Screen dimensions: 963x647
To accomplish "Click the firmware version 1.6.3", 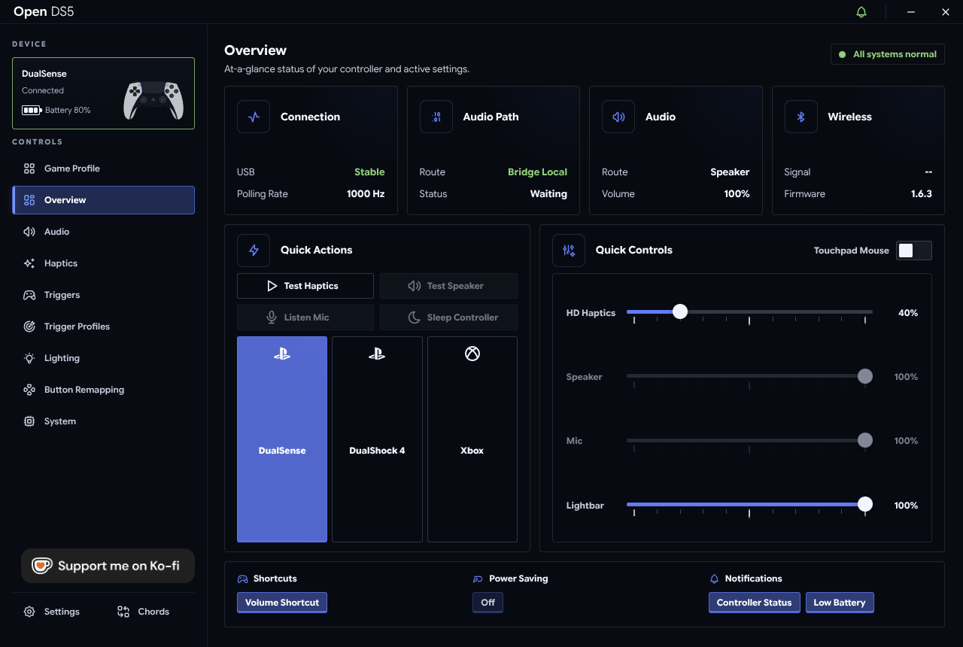I will coord(922,194).
